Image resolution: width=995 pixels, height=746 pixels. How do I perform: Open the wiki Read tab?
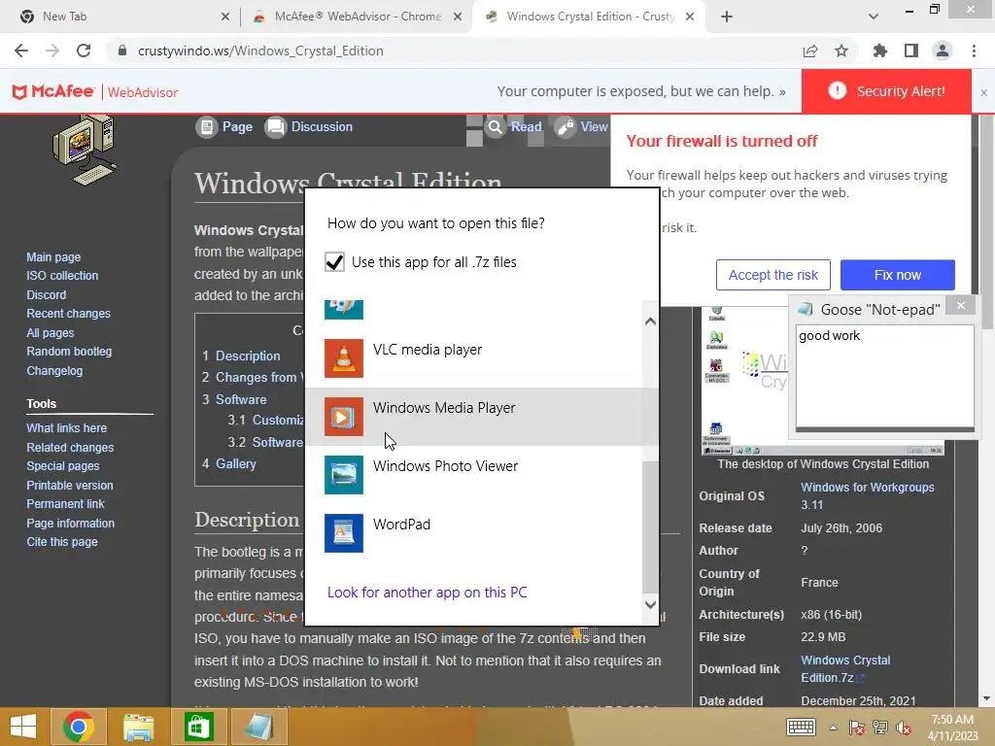coord(515,127)
